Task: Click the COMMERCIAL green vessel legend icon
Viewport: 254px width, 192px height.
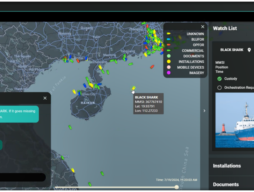Action: 169,51
